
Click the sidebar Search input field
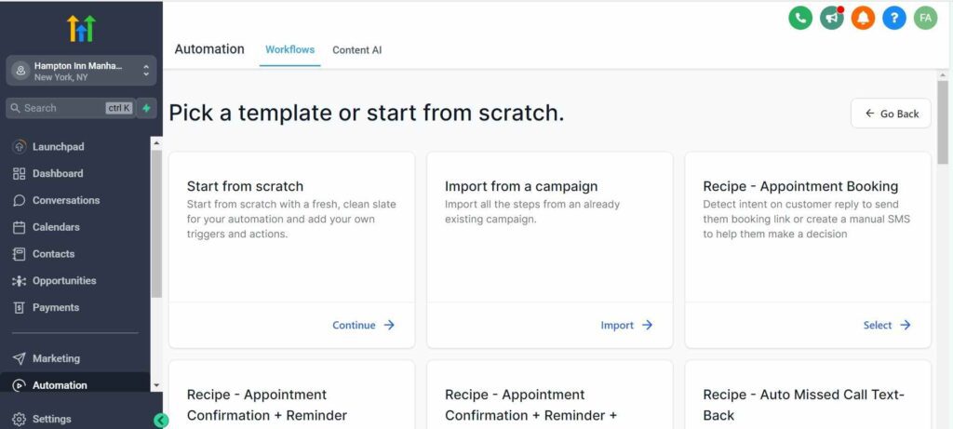61,108
